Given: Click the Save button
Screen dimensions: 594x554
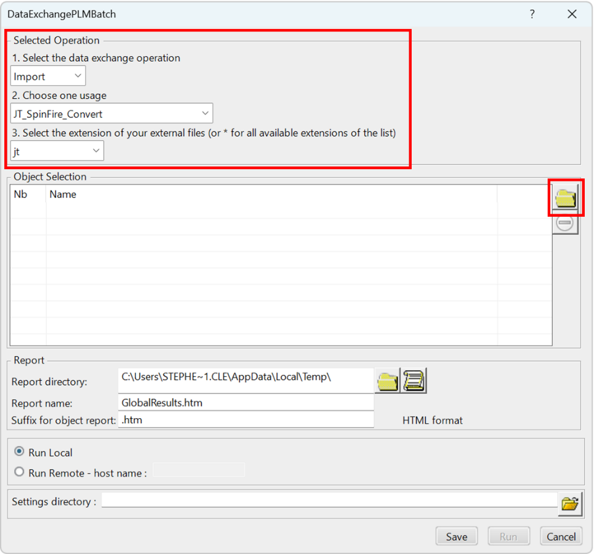Looking at the screenshot, I should (457, 536).
